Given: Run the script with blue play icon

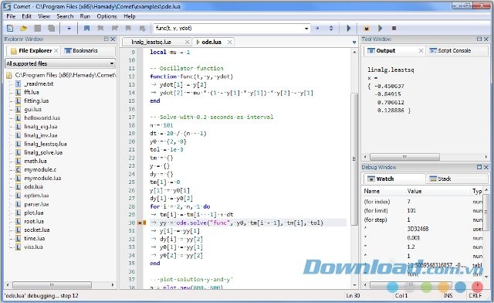Looking at the screenshot, I should pyautogui.click(x=349, y=29).
